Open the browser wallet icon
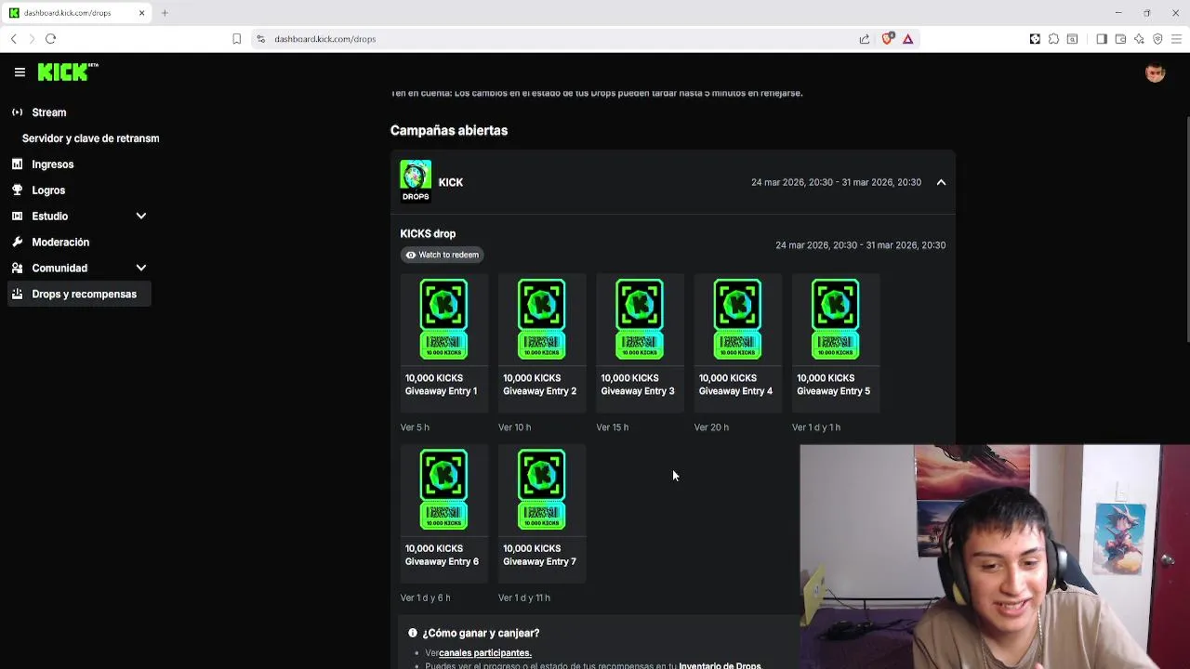 point(1120,39)
